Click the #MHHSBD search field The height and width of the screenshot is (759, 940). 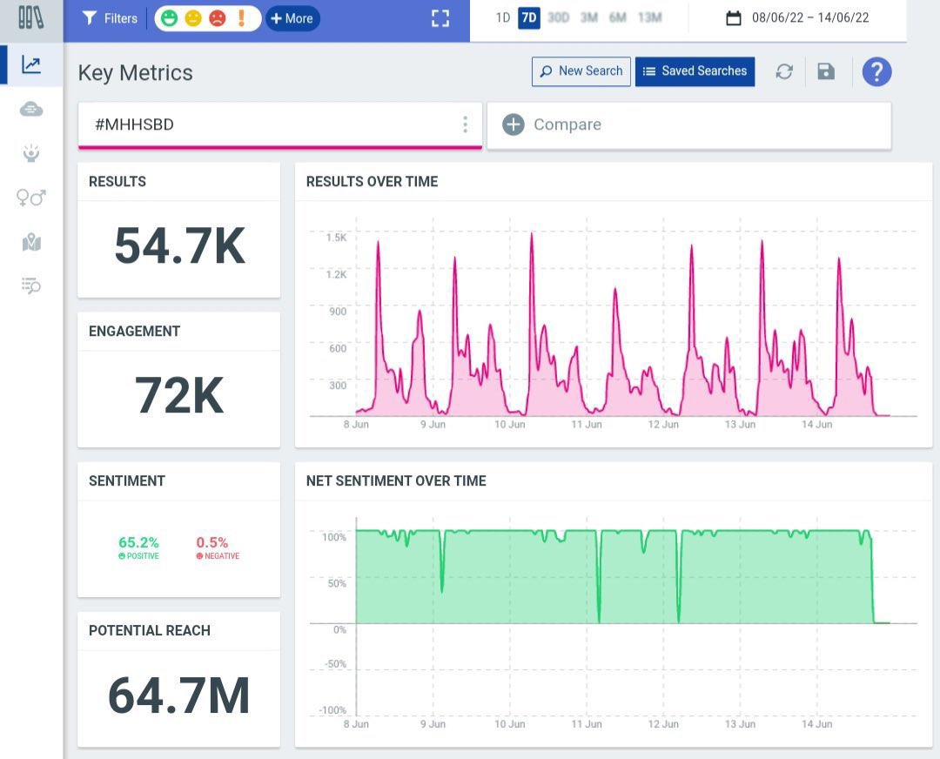coord(280,124)
